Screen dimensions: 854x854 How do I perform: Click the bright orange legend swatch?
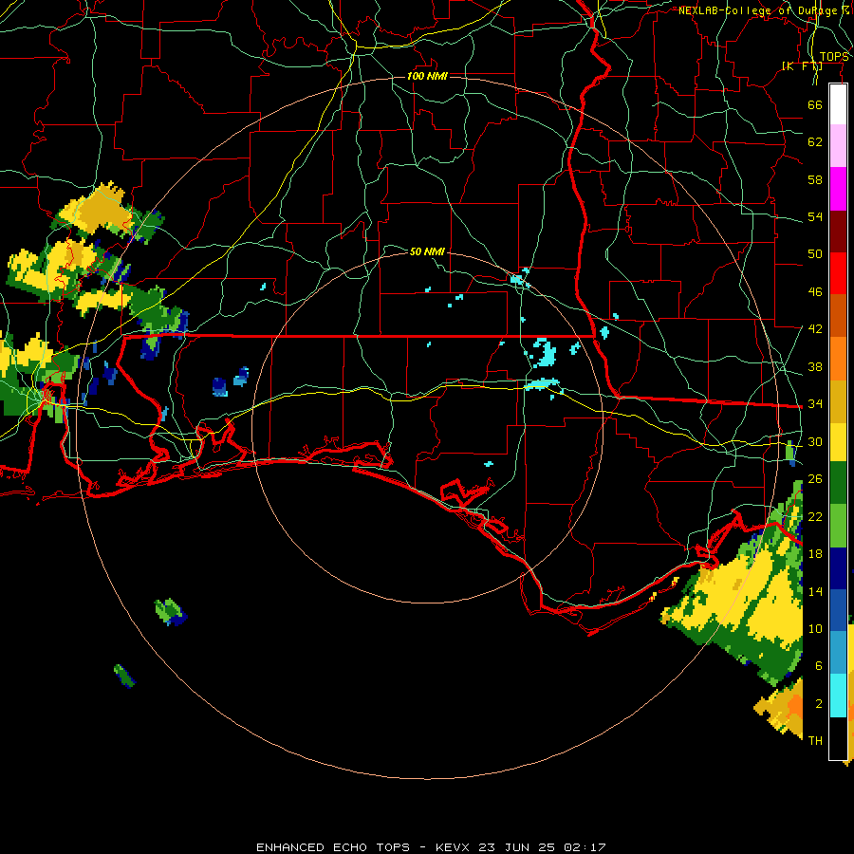(x=838, y=358)
